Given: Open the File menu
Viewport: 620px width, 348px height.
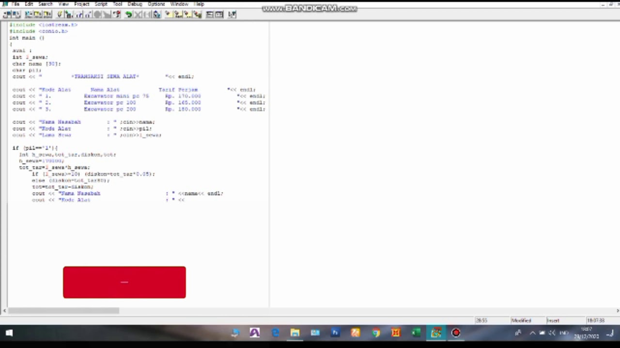Looking at the screenshot, I should (x=15, y=4).
